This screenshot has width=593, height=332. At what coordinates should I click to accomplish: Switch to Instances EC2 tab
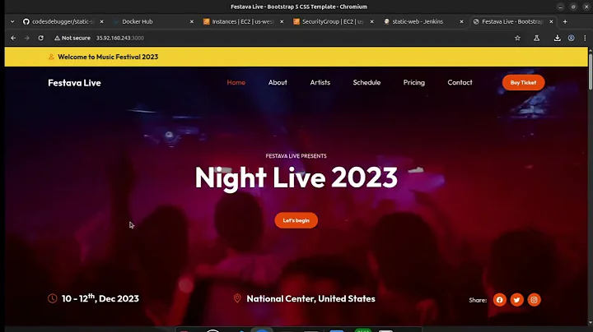click(242, 22)
